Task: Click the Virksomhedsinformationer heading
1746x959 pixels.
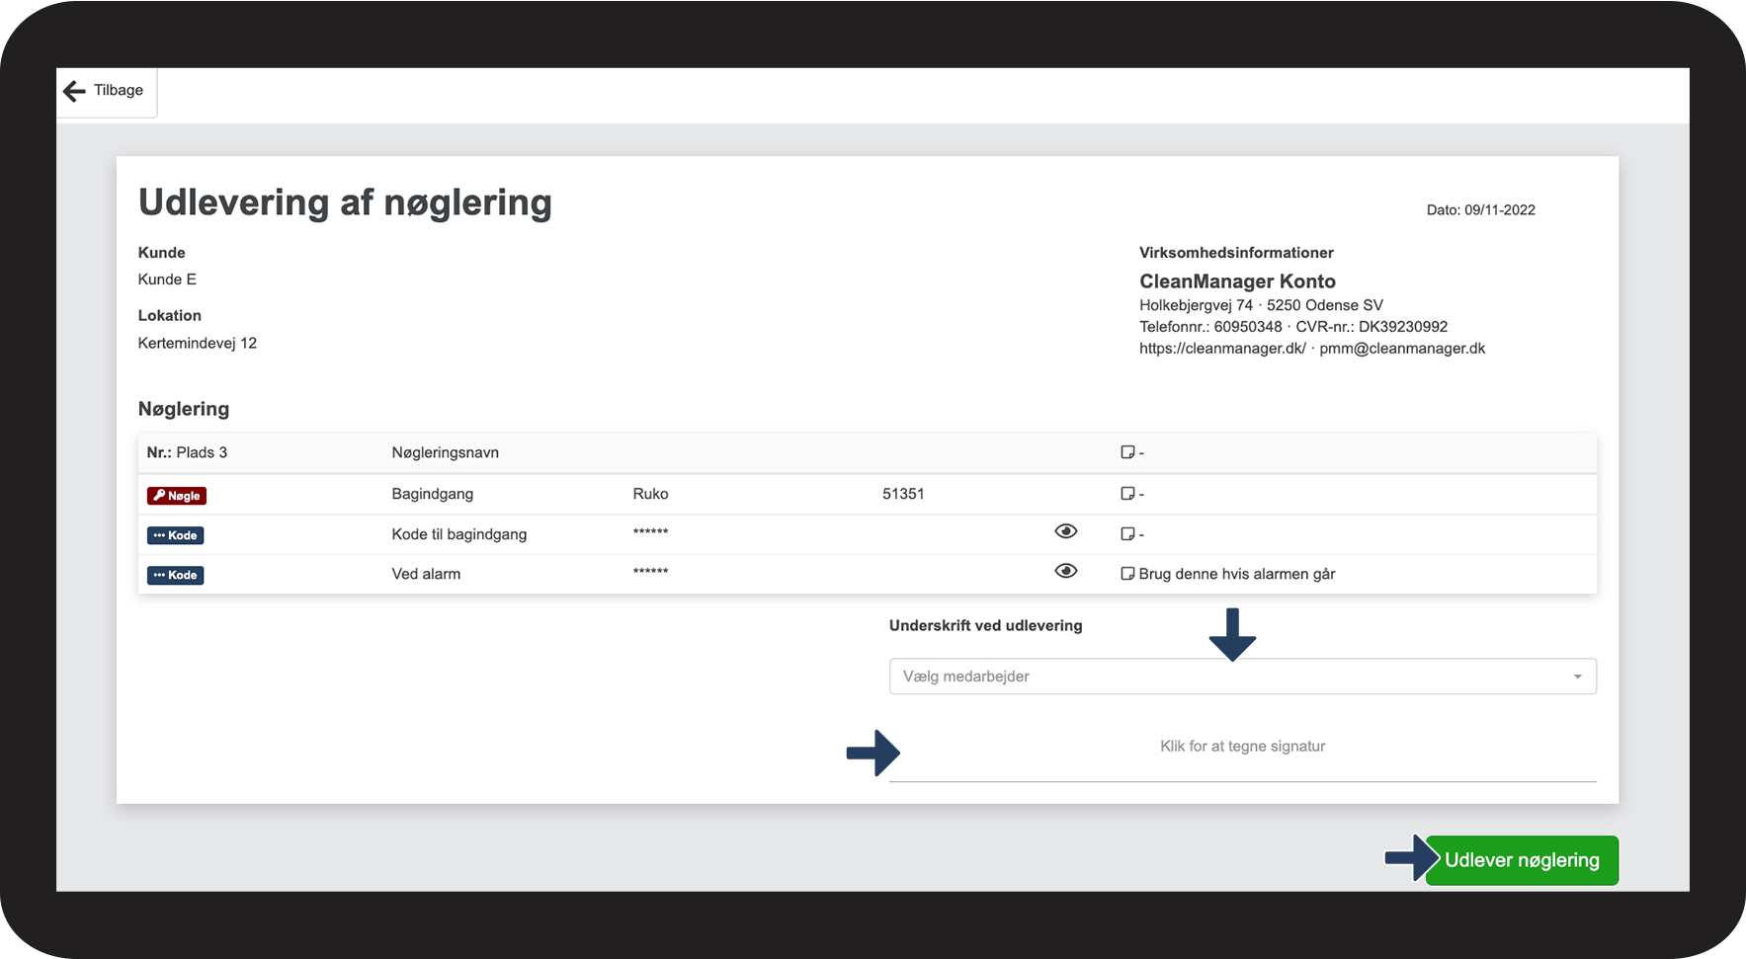Action: [1236, 253]
